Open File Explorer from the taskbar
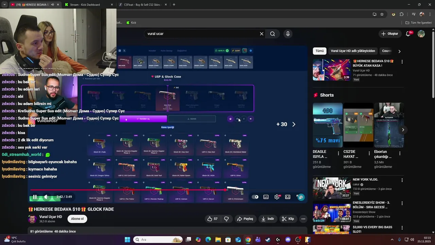Viewport: 435px width, 245px height. (x=218, y=240)
